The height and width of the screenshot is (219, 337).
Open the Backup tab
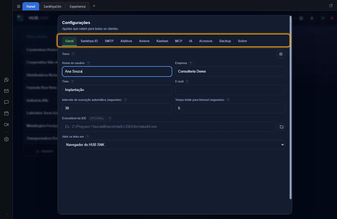(x=225, y=41)
